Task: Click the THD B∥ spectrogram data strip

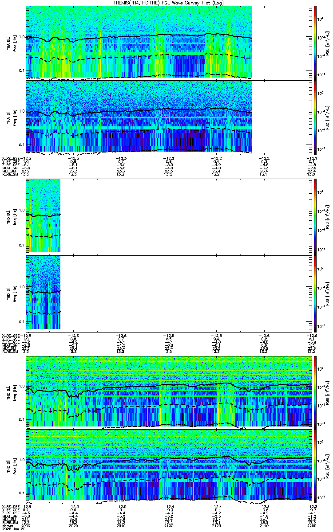Action: [43, 292]
